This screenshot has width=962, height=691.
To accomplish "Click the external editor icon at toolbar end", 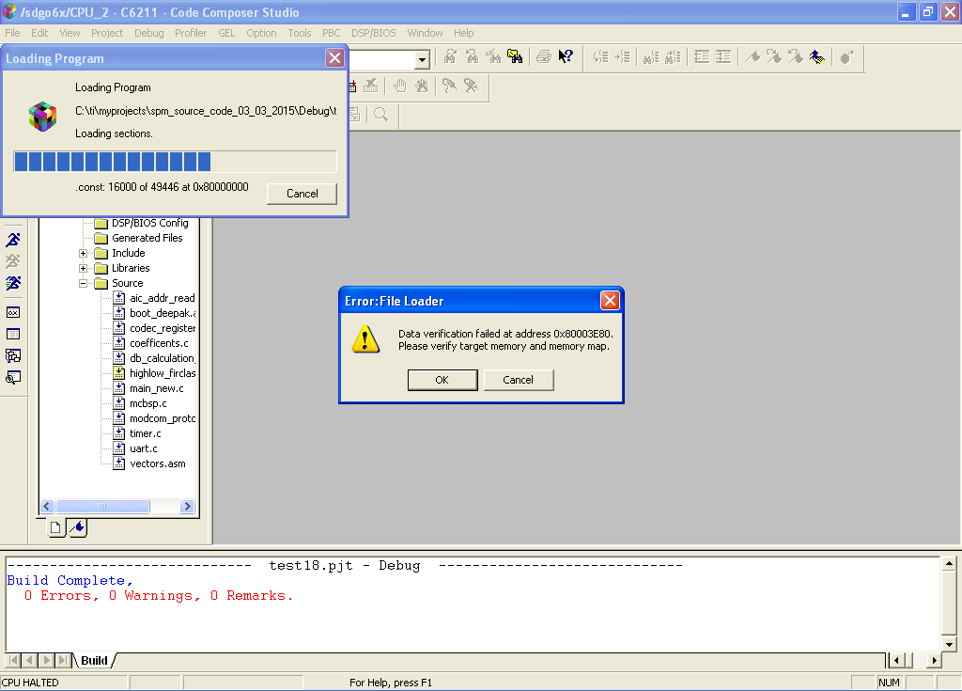I will (x=846, y=57).
